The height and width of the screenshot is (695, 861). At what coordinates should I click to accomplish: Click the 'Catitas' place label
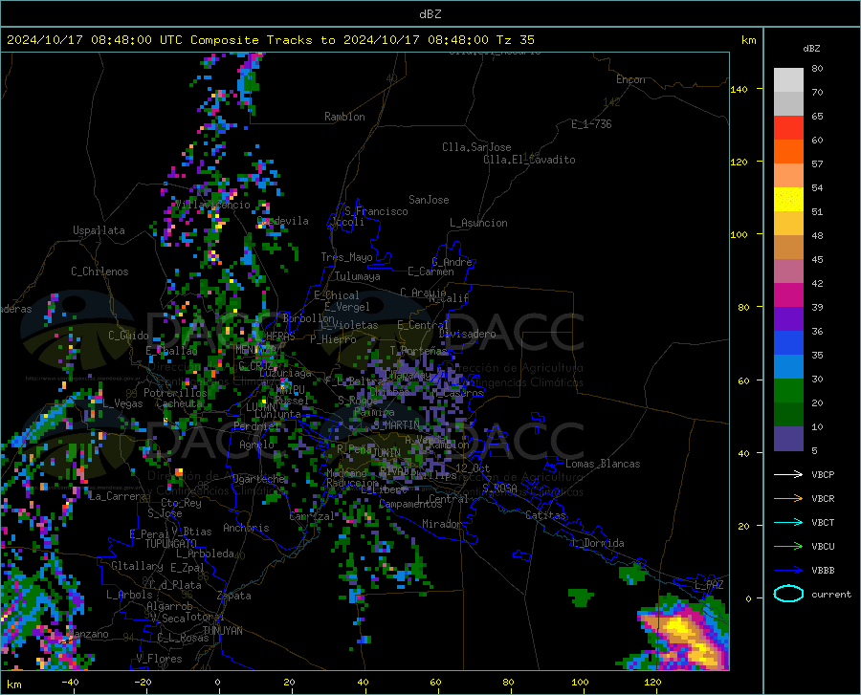click(546, 515)
